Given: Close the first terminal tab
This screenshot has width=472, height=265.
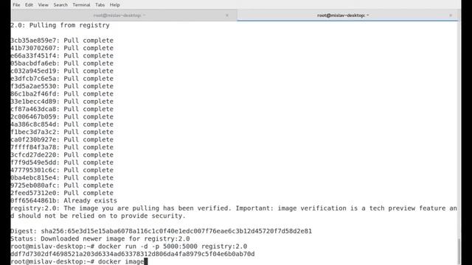Looking at the screenshot, I should (227, 15).
